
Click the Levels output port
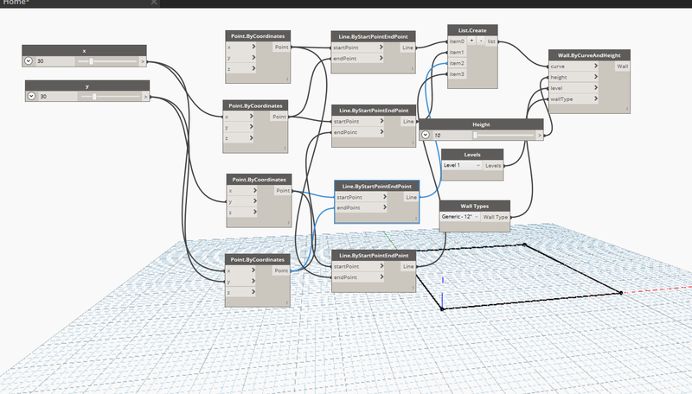pos(493,166)
